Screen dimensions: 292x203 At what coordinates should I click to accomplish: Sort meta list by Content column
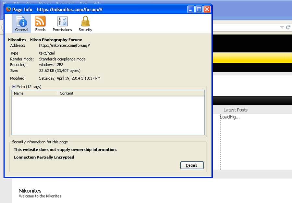click(131, 93)
